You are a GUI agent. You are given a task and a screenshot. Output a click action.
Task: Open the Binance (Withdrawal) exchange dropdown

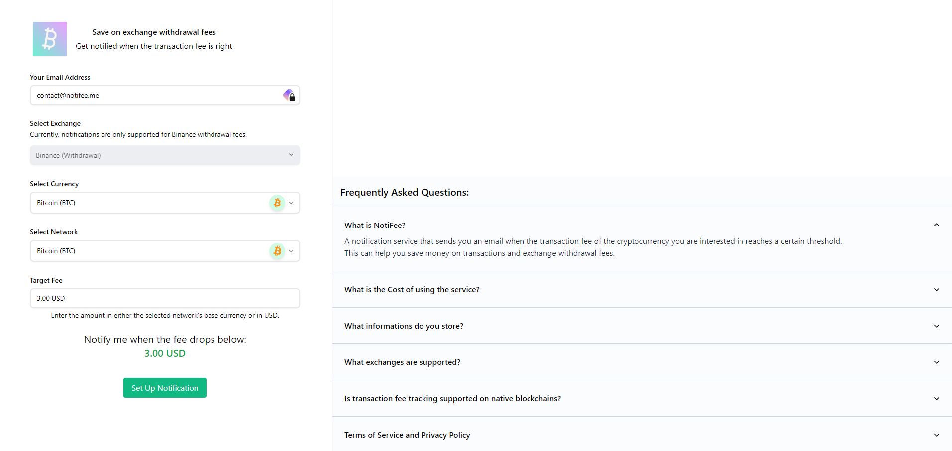click(165, 155)
